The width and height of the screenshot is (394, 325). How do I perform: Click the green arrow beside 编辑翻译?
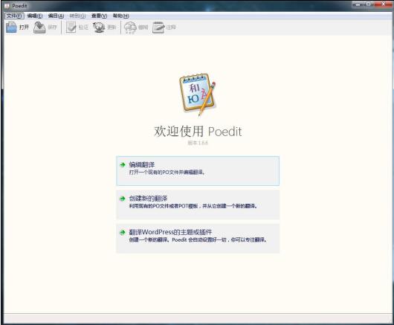[x=123, y=165]
